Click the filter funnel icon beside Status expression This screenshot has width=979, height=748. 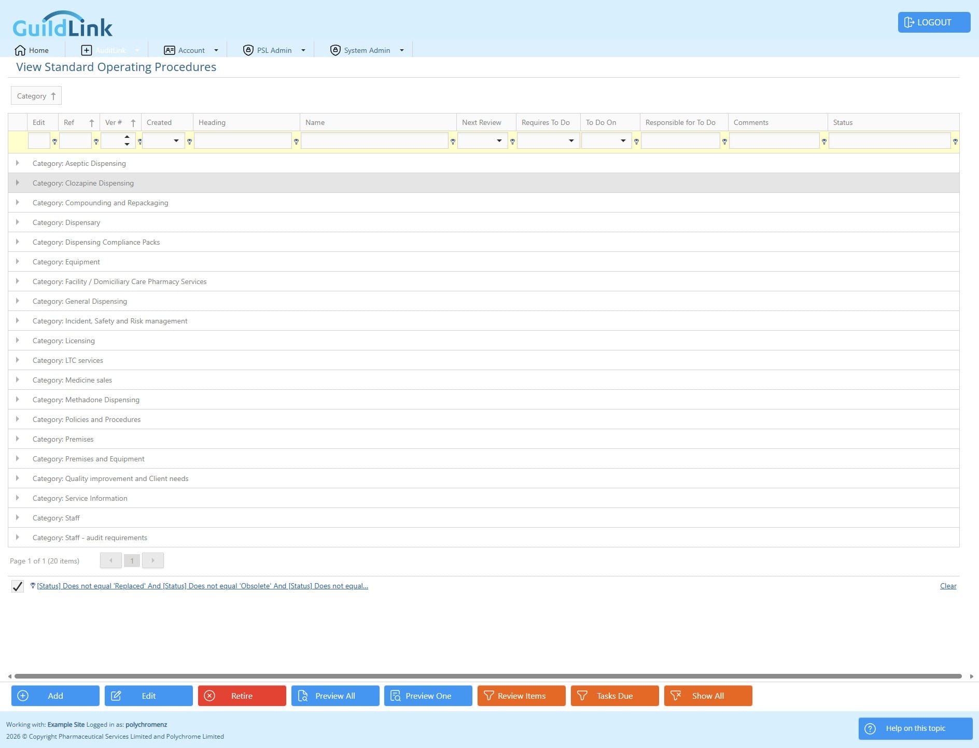33,586
